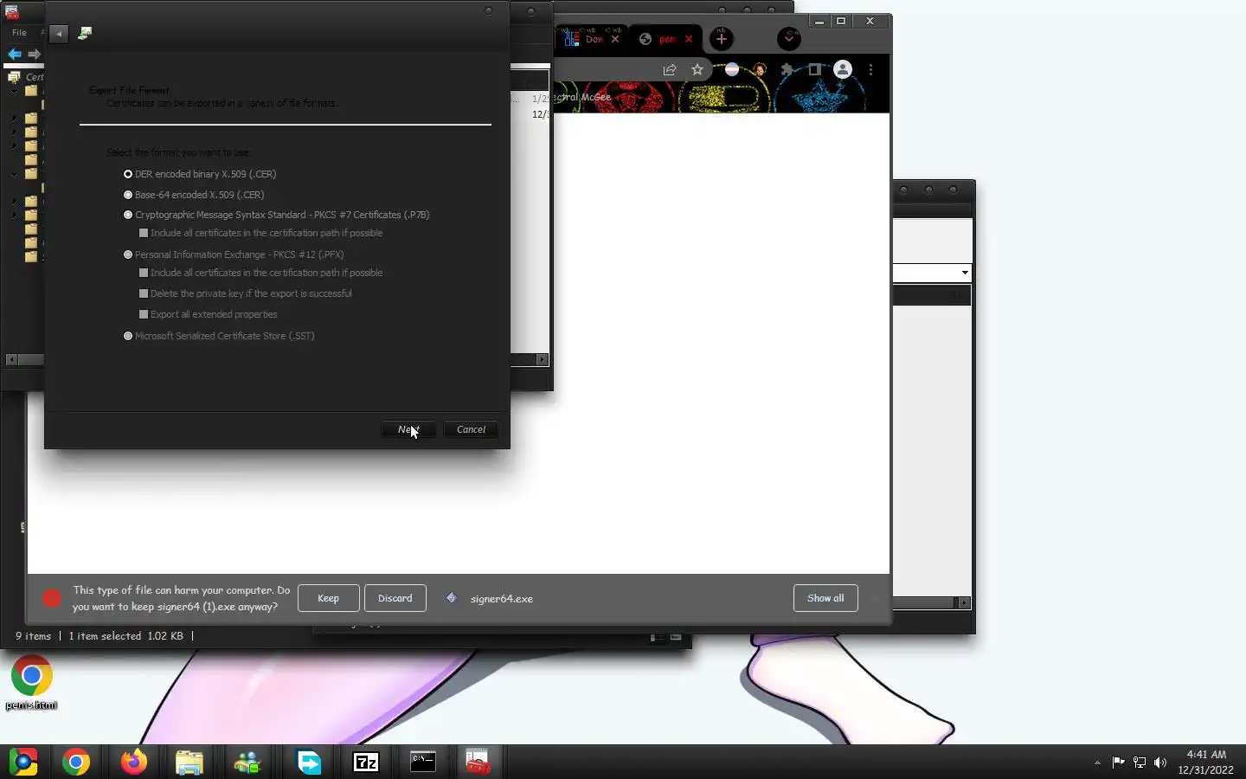
Task: Click the forward arrow in certificate manager toolbar
Action: pyautogui.click(x=34, y=54)
